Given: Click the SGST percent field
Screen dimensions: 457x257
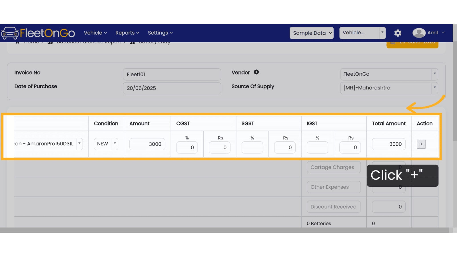Looking at the screenshot, I should click(x=252, y=147).
